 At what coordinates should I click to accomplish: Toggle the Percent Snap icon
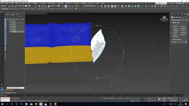pyautogui.click(x=76, y=6)
